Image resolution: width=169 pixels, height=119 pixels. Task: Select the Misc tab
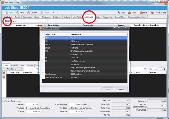tap(23, 65)
